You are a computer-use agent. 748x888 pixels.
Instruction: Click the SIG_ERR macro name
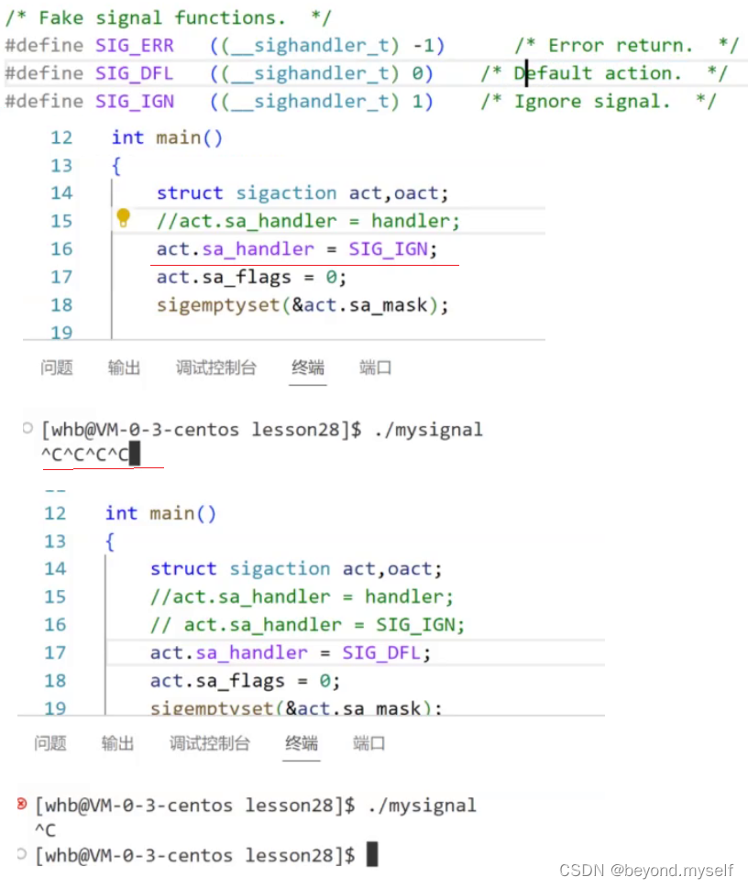pos(135,45)
